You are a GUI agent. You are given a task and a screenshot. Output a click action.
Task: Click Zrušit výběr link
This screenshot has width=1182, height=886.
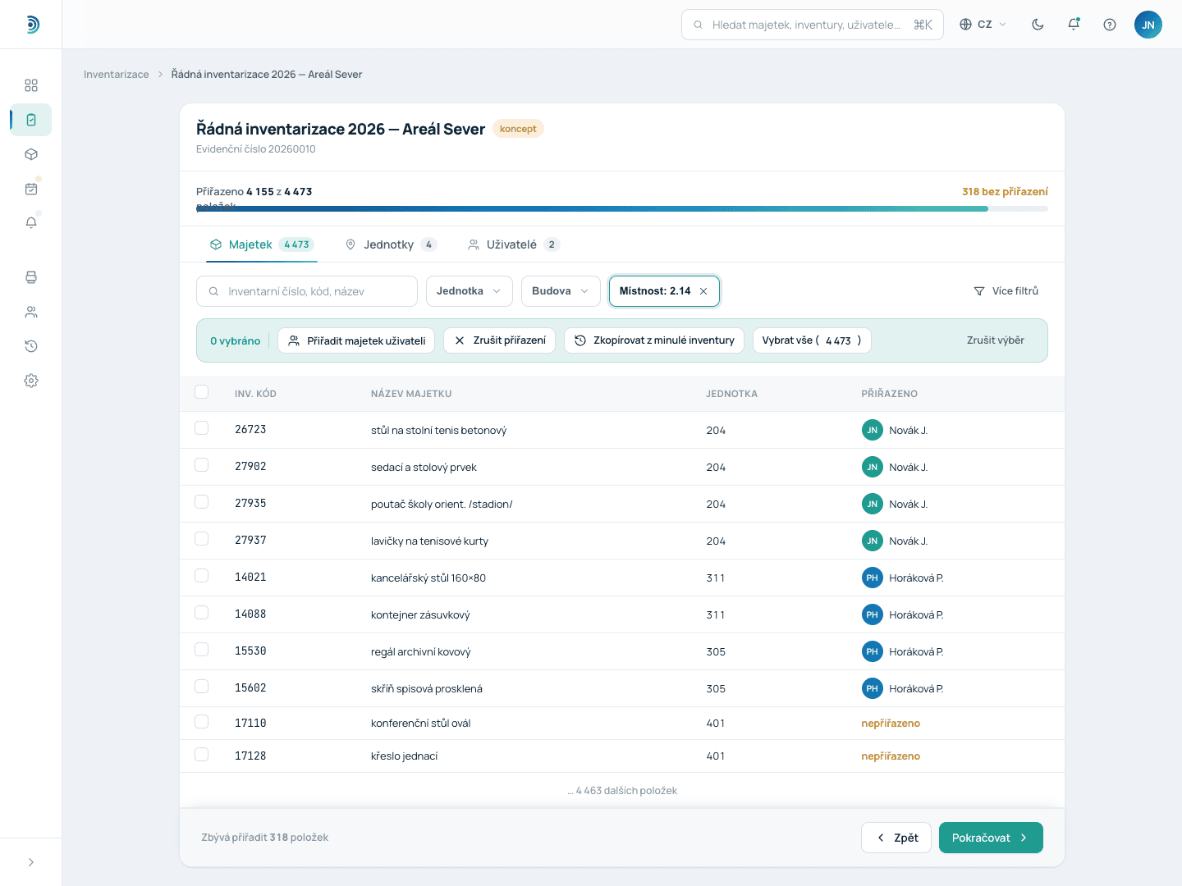click(995, 340)
